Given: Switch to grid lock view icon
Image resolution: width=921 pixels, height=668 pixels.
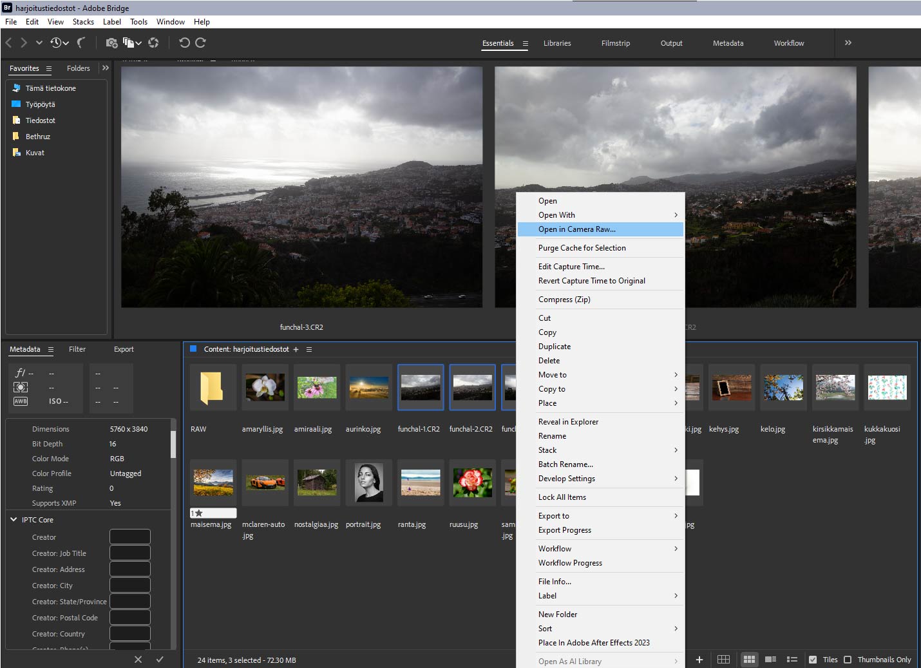Looking at the screenshot, I should coord(723,659).
